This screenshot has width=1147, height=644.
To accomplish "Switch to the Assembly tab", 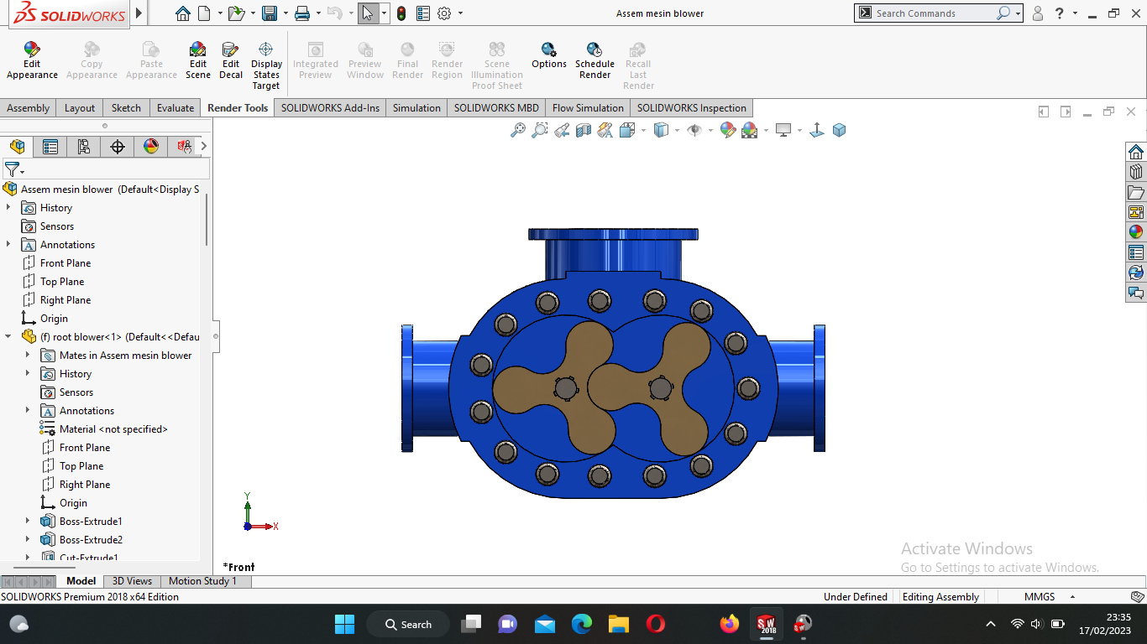I will [x=29, y=107].
